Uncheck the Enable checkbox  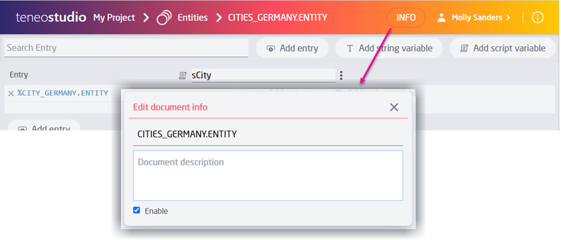tap(136, 210)
